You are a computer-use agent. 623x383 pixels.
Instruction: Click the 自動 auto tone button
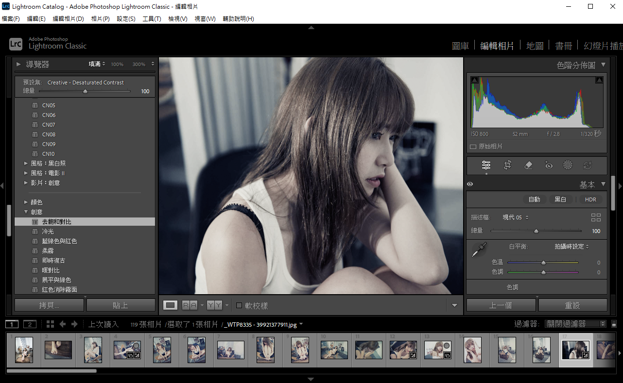(x=534, y=200)
